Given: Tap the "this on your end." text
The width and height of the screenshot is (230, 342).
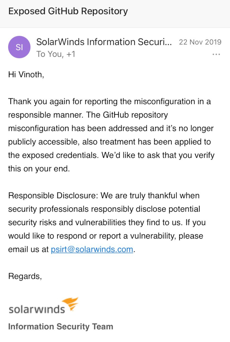Looking at the screenshot, I should tap(39, 169).
